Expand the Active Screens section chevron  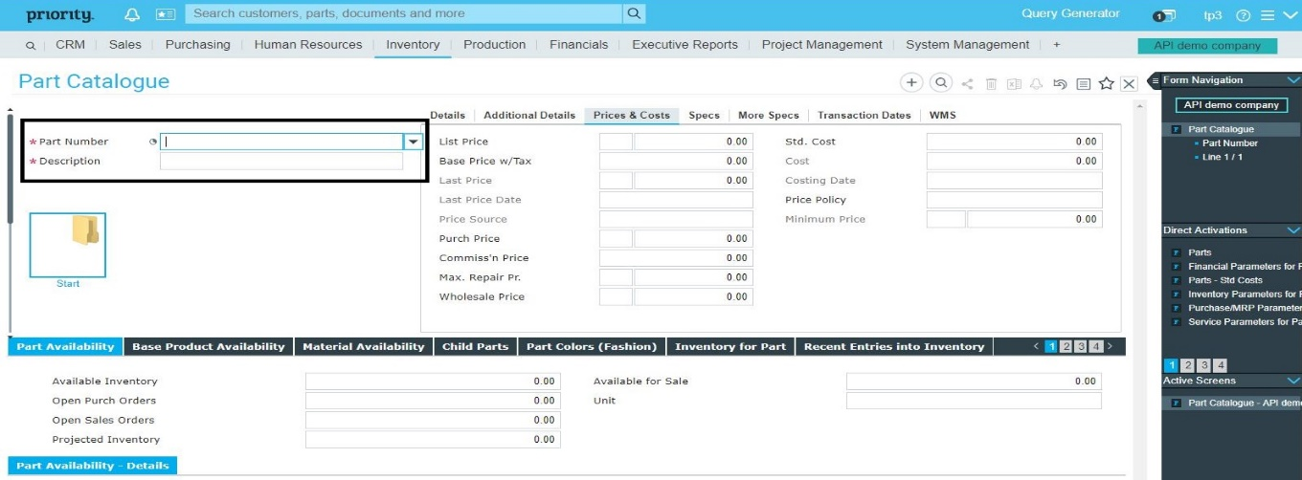(x=1294, y=381)
